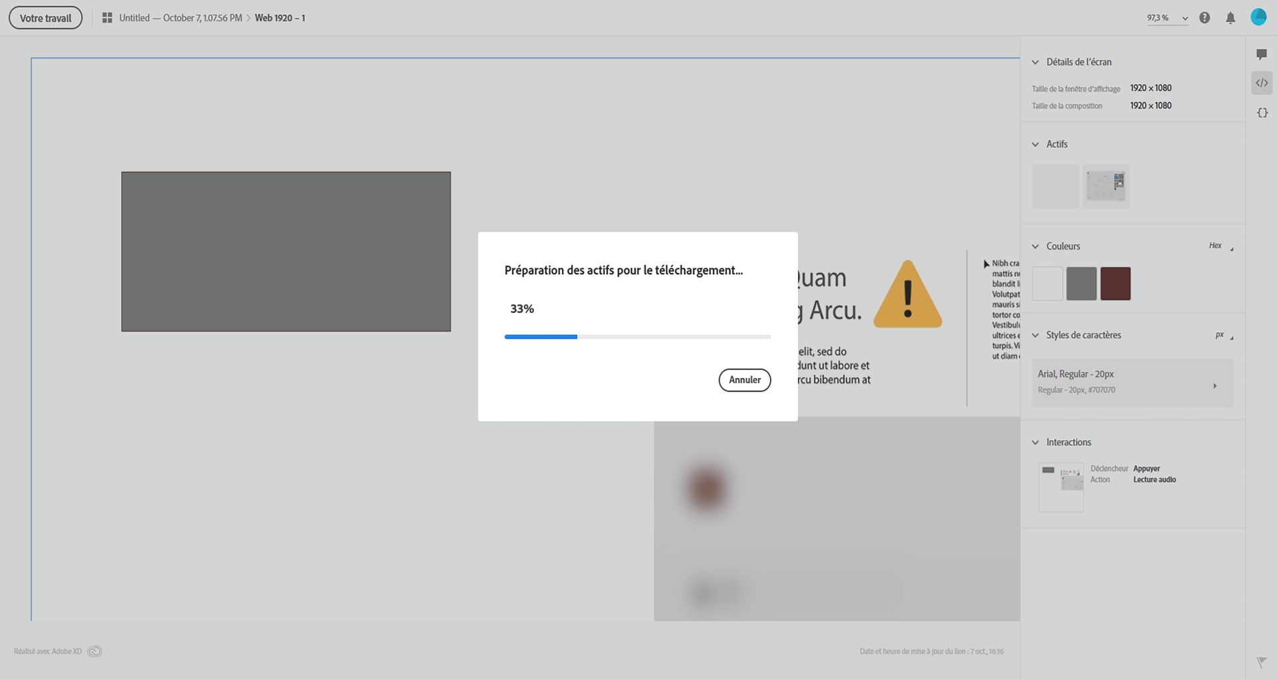Collapse the 'Détails de l'écran' section
Viewport: 1278px width, 679px height.
point(1034,62)
